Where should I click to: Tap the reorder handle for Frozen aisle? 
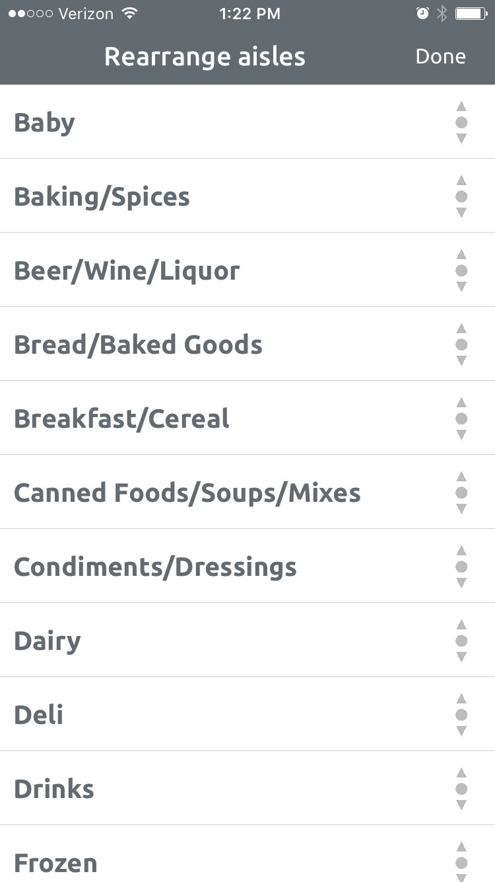(461, 862)
